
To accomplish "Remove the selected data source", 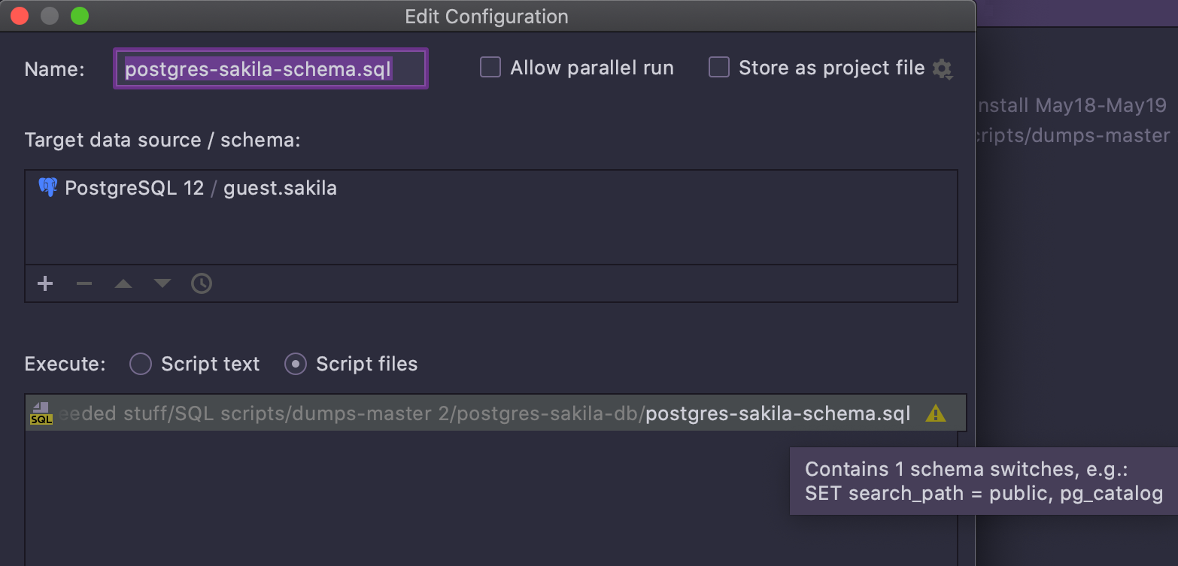I will pos(83,283).
